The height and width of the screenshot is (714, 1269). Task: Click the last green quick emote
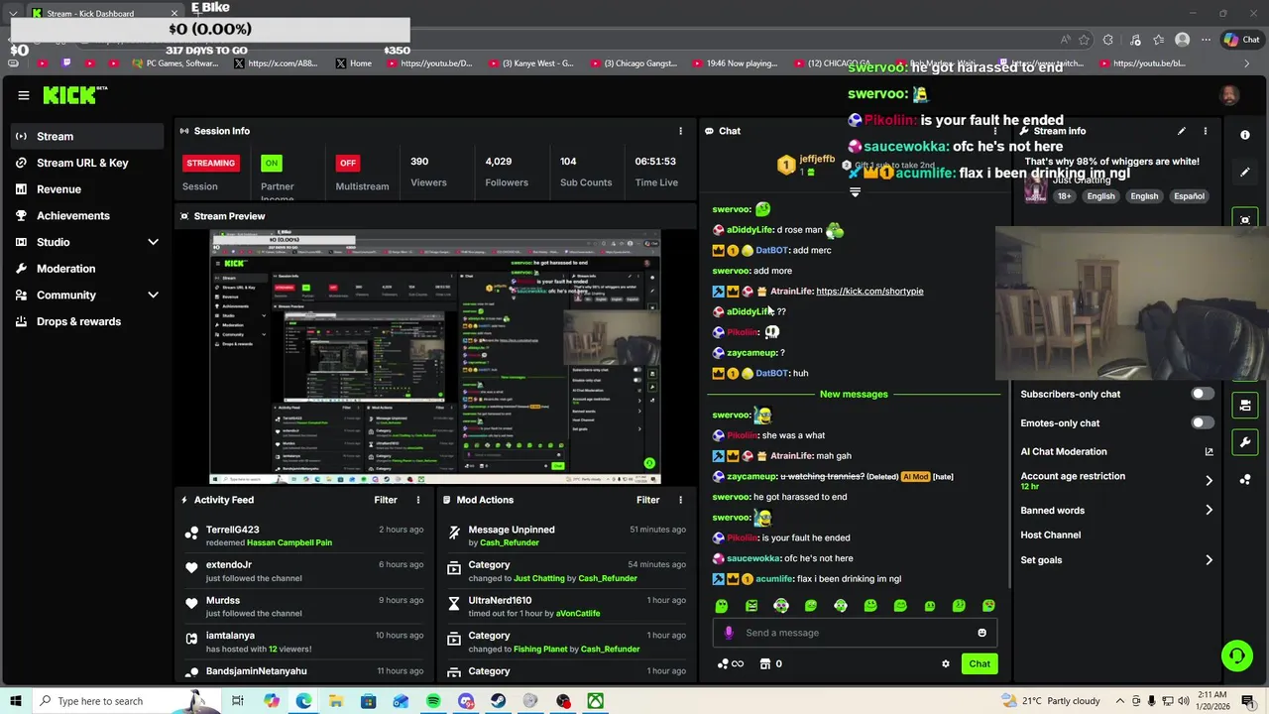click(988, 606)
